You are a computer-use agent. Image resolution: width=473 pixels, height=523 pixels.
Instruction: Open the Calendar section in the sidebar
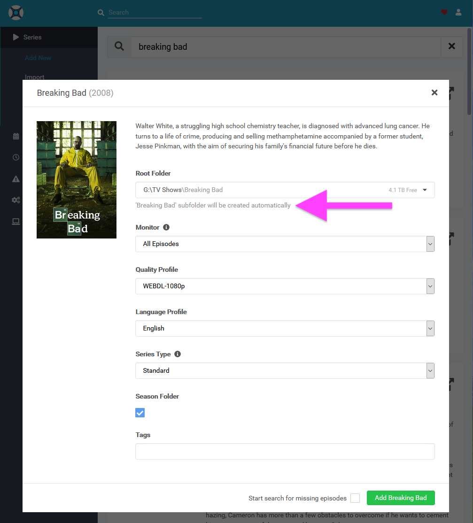pyautogui.click(x=16, y=136)
